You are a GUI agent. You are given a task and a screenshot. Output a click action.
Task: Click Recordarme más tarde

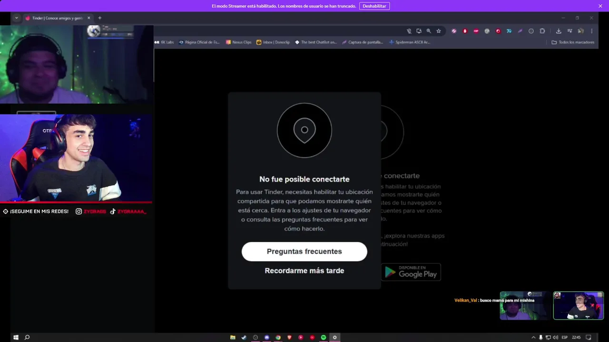[304, 271]
